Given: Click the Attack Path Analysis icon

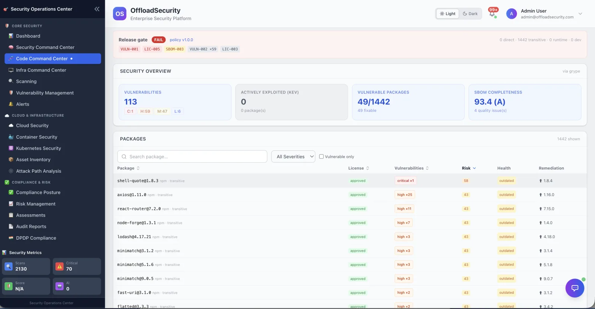Looking at the screenshot, I should (x=11, y=171).
